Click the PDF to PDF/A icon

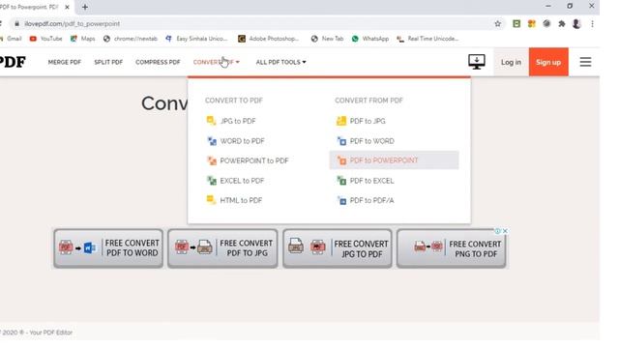click(x=341, y=200)
